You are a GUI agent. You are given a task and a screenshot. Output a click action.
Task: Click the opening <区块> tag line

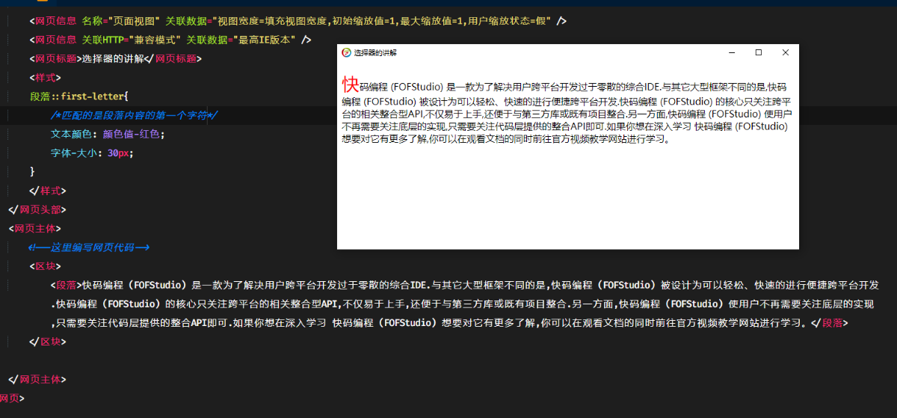tap(45, 266)
